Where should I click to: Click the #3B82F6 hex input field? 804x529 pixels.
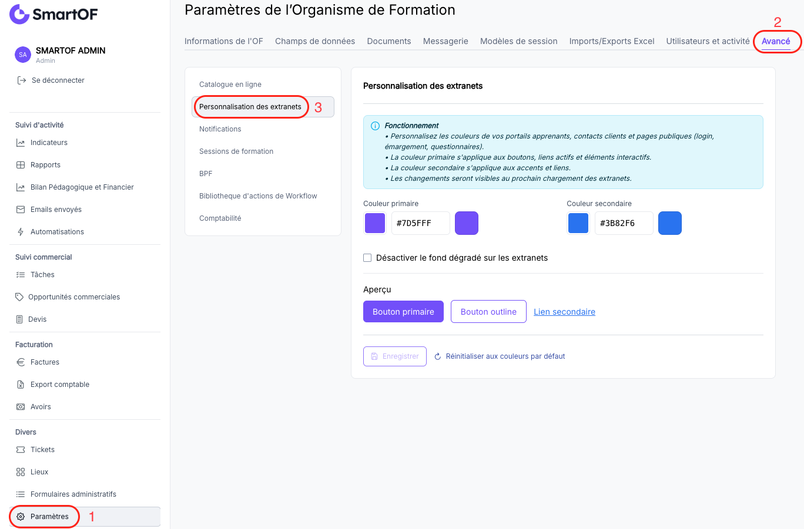(x=624, y=223)
